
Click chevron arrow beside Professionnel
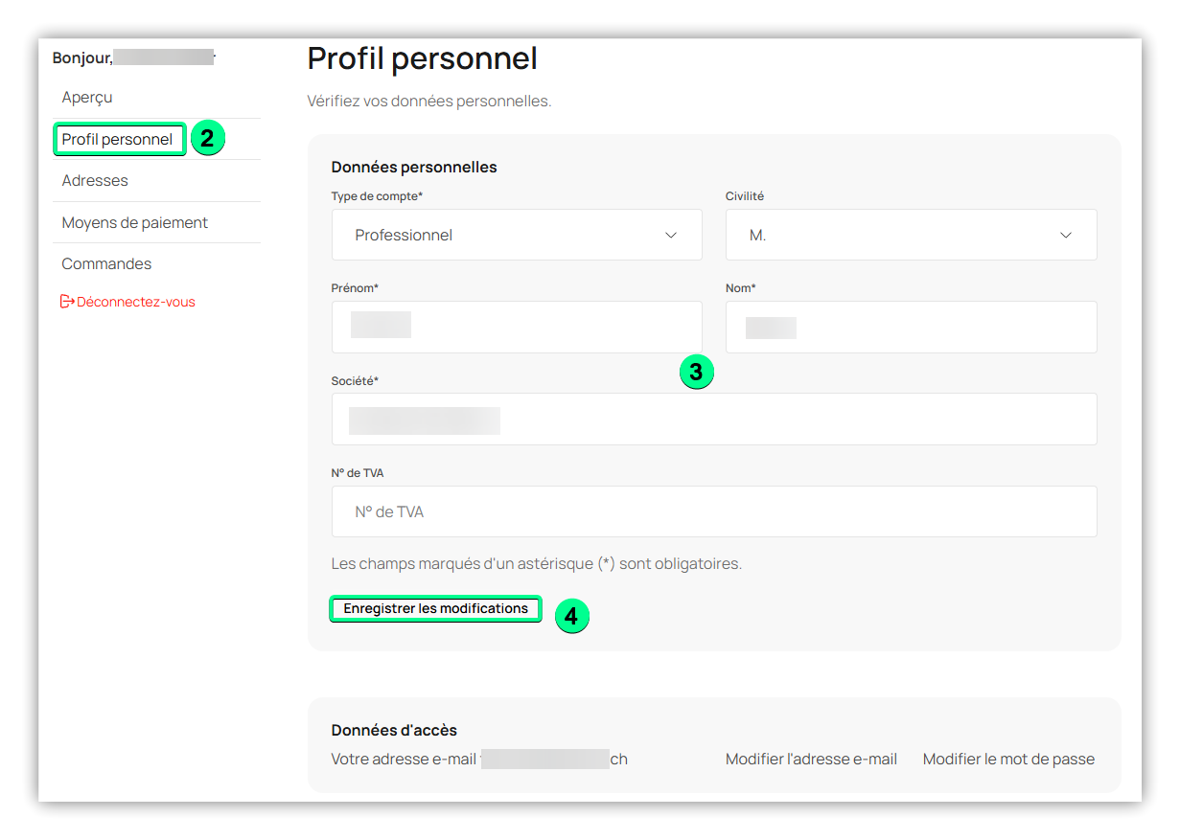(671, 236)
